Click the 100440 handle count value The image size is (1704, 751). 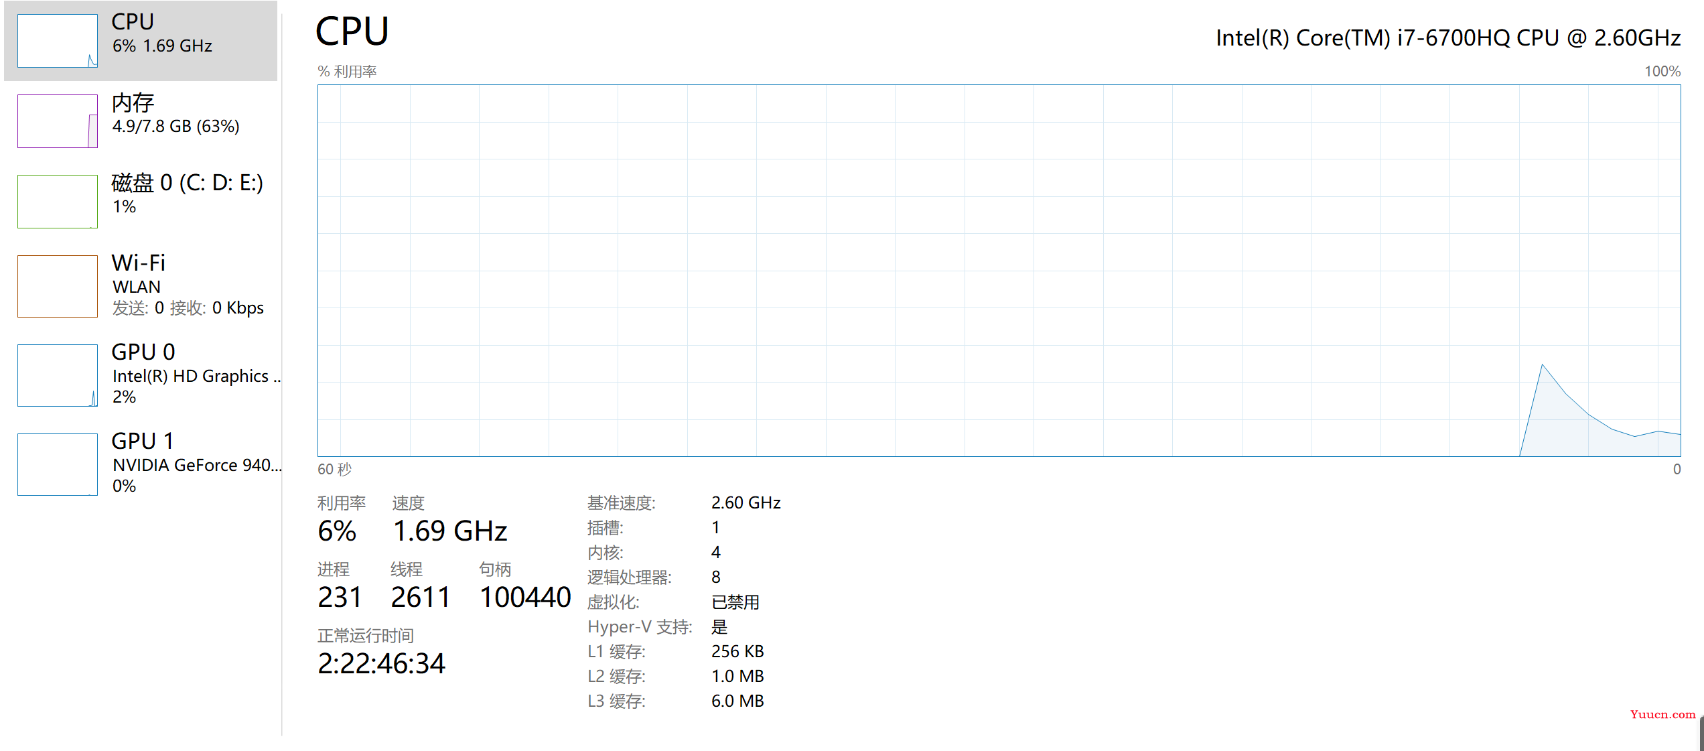click(x=525, y=598)
